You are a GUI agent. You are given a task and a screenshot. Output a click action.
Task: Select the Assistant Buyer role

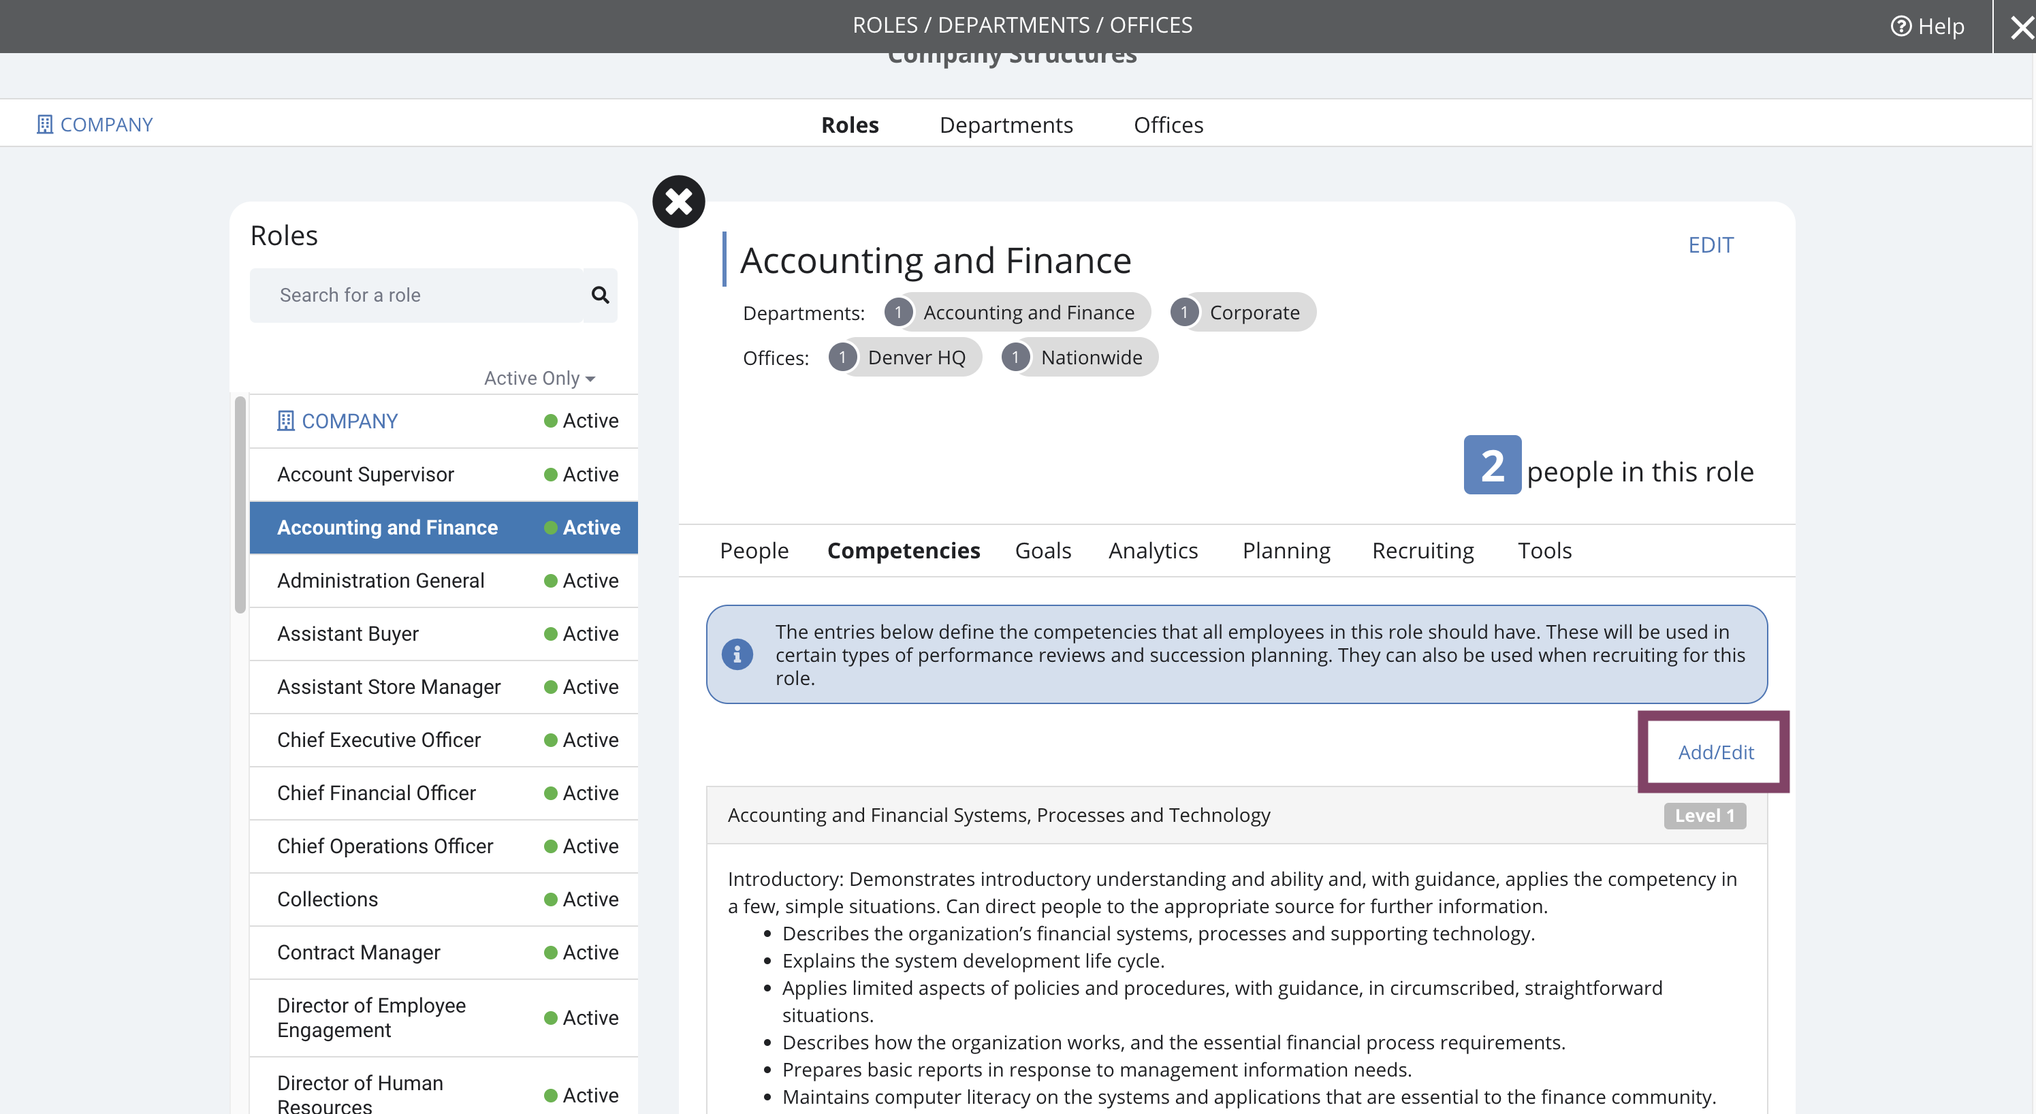click(444, 633)
